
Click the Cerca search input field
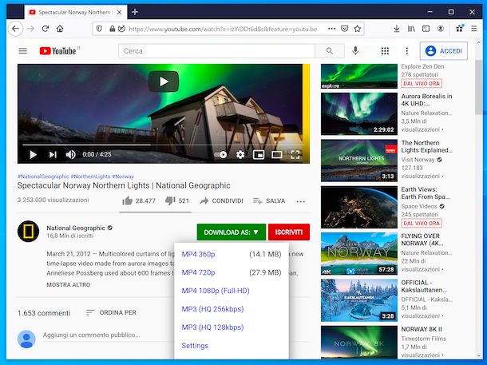(x=216, y=51)
